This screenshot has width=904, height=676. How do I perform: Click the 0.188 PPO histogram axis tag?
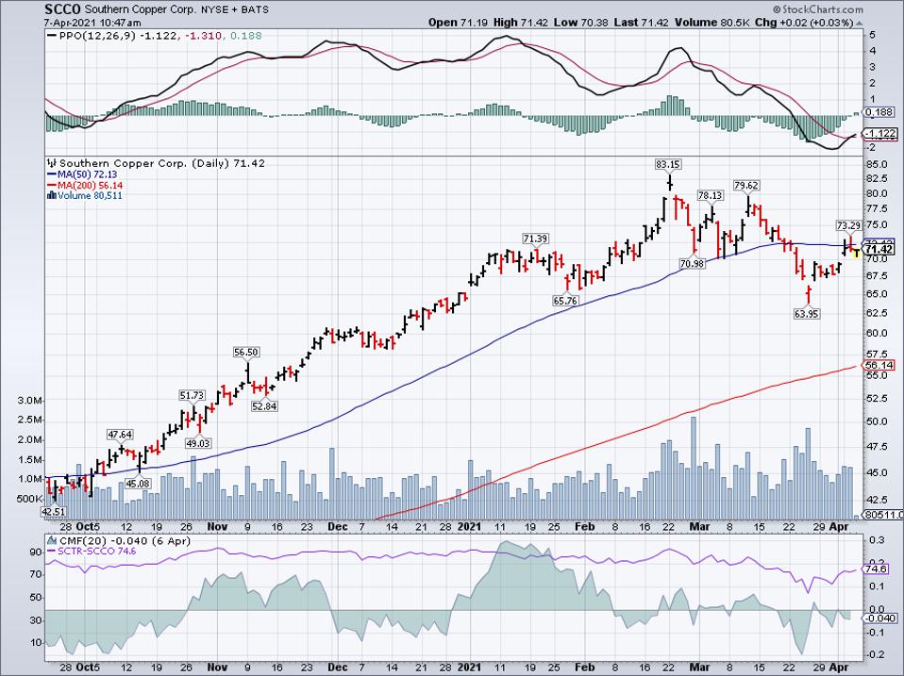[879, 112]
